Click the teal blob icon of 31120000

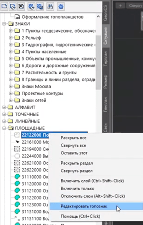tap(17, 184)
